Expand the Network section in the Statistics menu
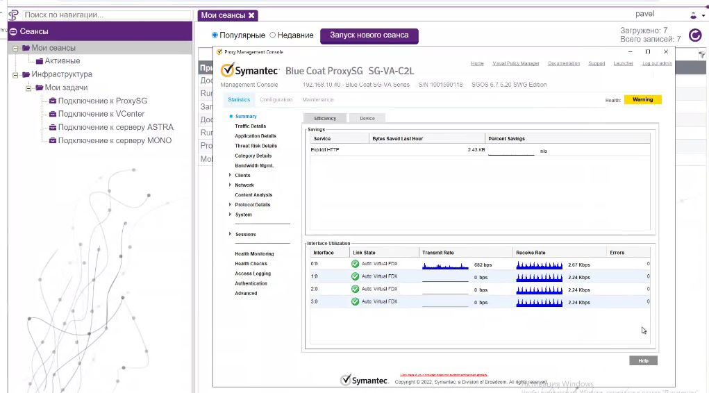 click(230, 185)
